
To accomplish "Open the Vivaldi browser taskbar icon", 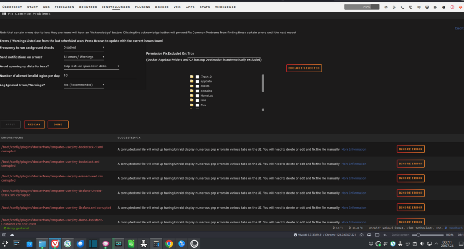I will 55,244.
